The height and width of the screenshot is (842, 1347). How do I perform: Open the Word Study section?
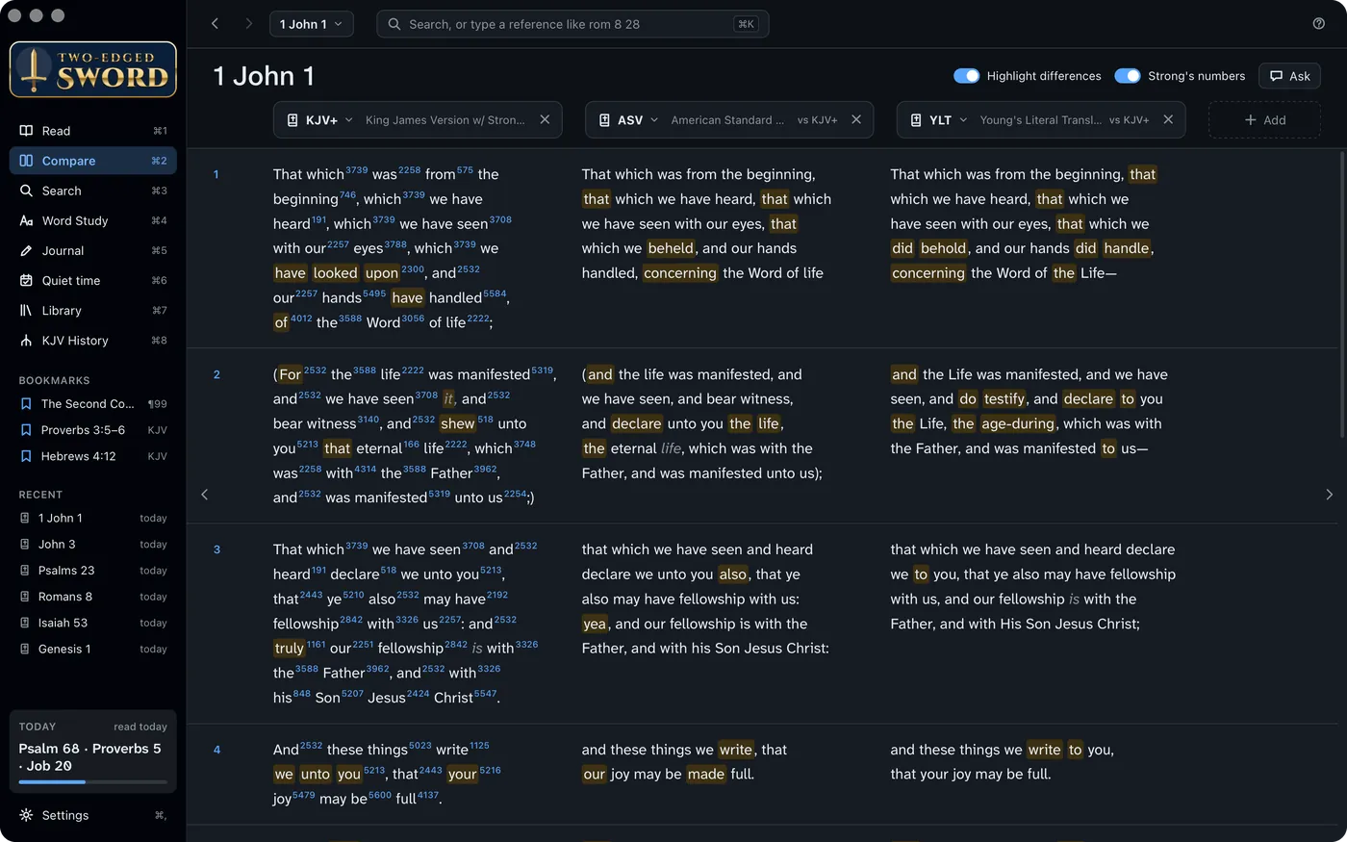(93, 220)
